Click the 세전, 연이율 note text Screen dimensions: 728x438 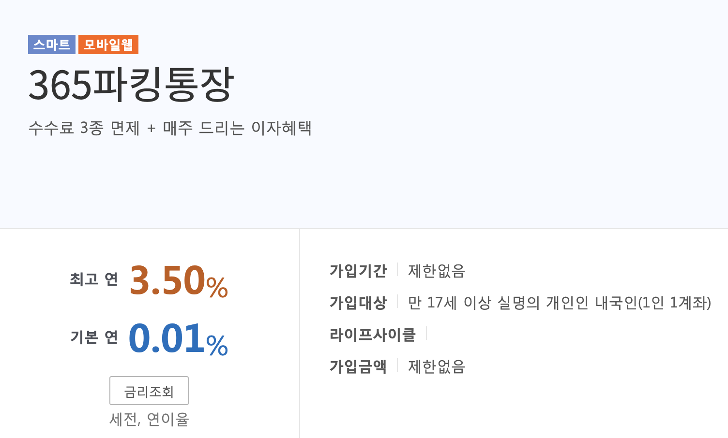pyautogui.click(x=149, y=420)
